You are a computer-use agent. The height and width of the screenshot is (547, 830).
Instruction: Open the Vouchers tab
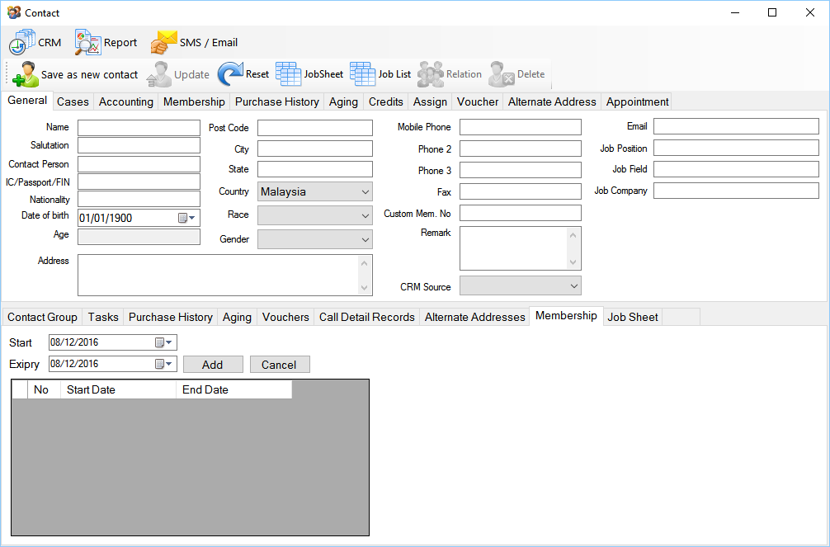pyautogui.click(x=285, y=317)
